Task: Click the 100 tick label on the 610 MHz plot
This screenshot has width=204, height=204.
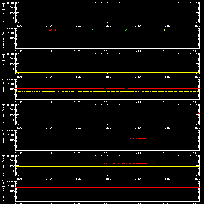Action: click(x=12, y=64)
